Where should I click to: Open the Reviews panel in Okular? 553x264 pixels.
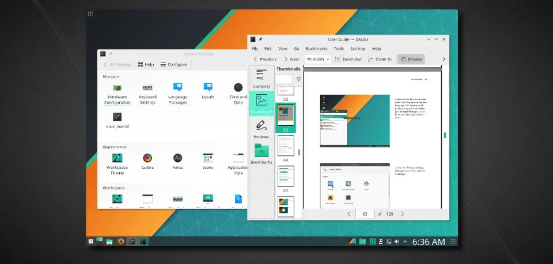coord(262,129)
